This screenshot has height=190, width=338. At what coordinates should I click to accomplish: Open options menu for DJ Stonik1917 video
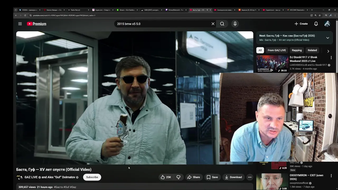point(331,58)
